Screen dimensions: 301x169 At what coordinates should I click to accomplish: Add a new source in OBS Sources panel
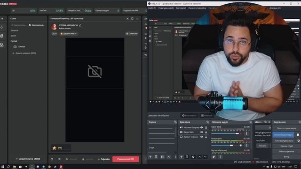181,157
